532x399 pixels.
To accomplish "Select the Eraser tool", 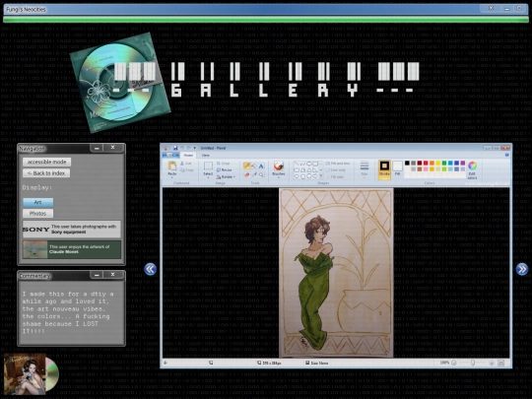I will tap(246, 174).
